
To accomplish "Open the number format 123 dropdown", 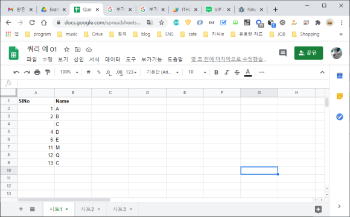I will coord(131,72).
